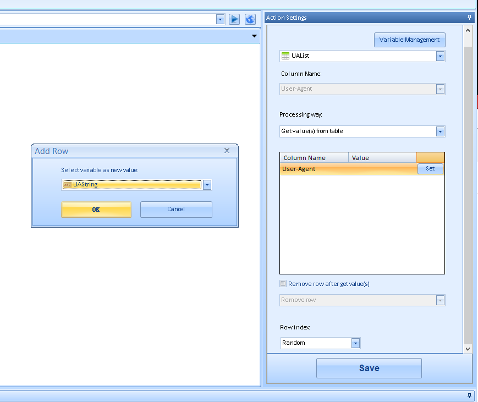Click the UAList table icon
The image size is (478, 402).
(285, 56)
